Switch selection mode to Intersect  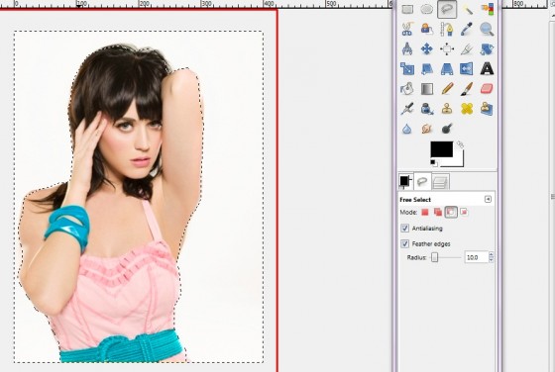[464, 212]
